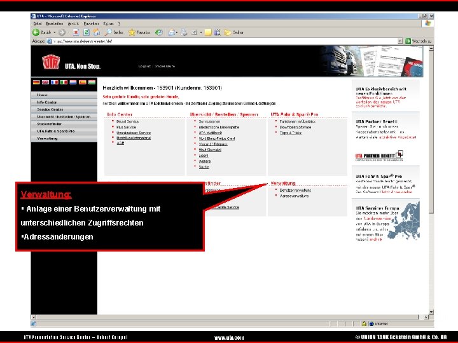Open the Datei menu
Screen dimensions: 458x343
click(38, 24)
